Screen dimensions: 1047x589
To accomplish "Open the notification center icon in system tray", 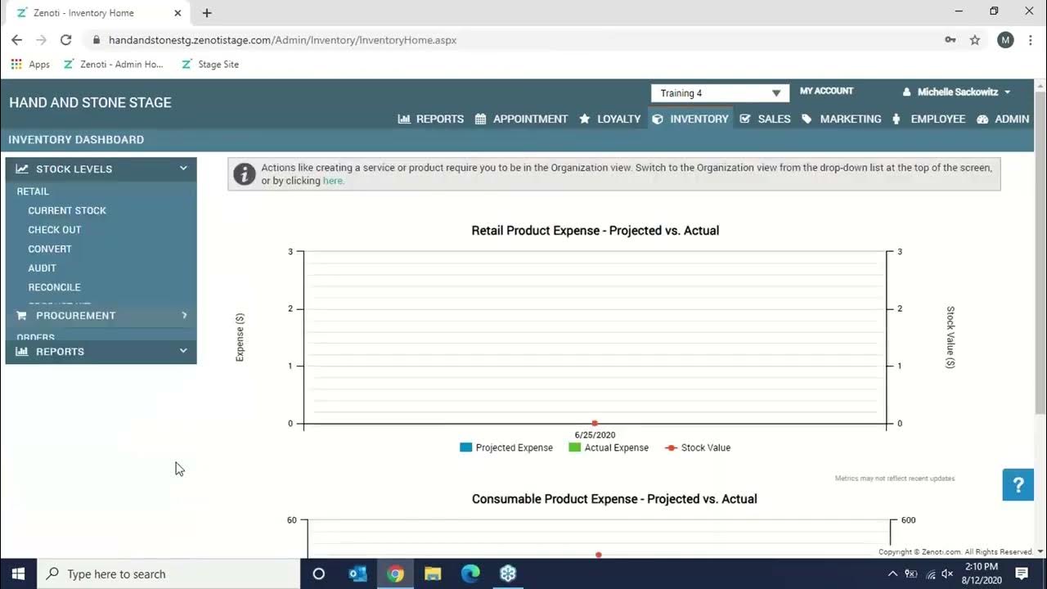I will (x=1022, y=573).
